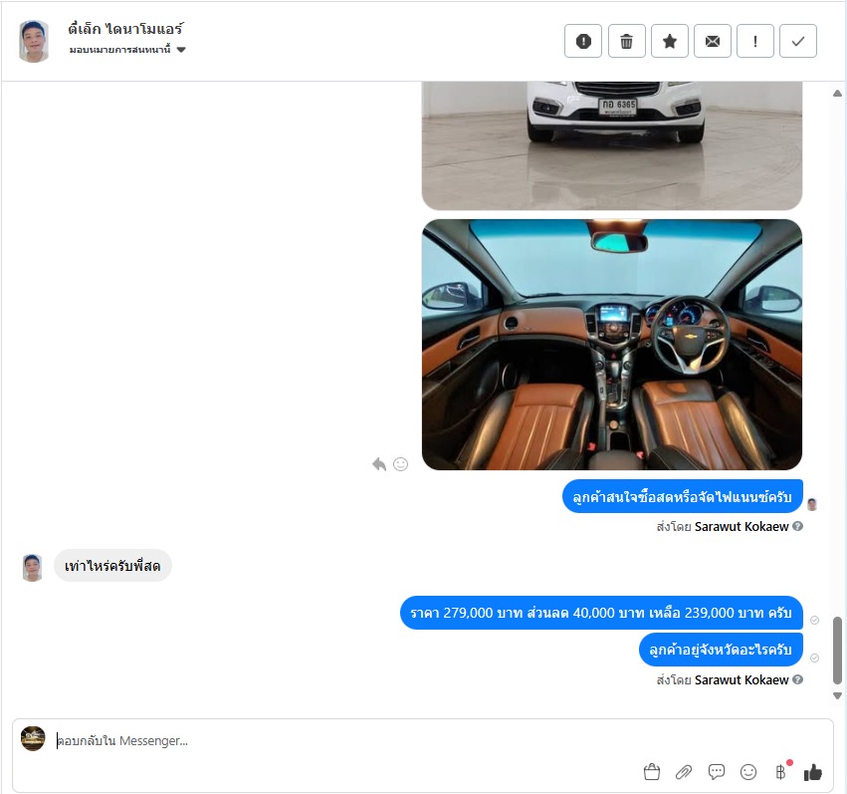847x794 pixels.
Task: Open emoji picker in reply box
Action: coord(748,772)
